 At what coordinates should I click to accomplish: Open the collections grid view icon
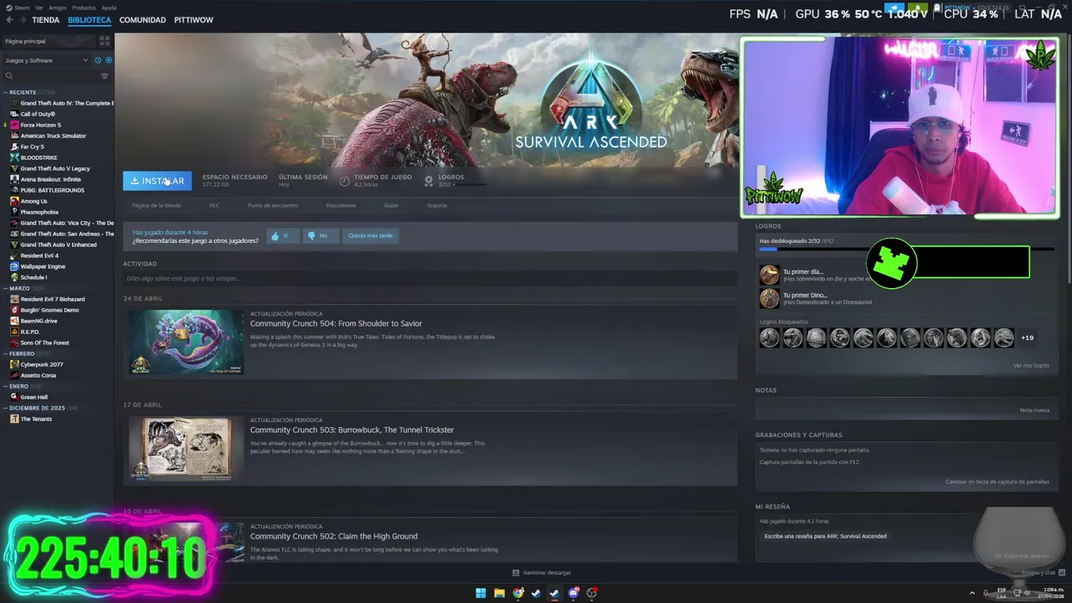(x=105, y=41)
